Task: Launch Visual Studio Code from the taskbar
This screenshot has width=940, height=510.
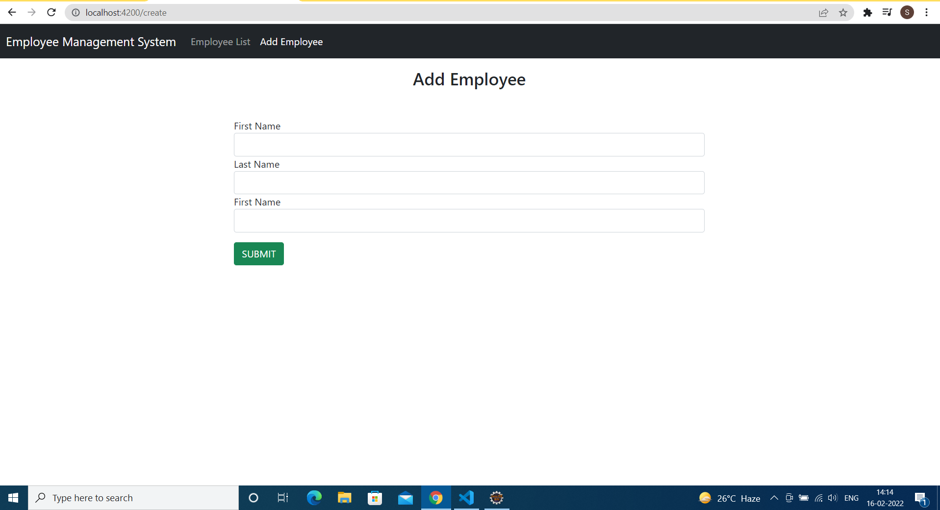Action: [x=466, y=498]
